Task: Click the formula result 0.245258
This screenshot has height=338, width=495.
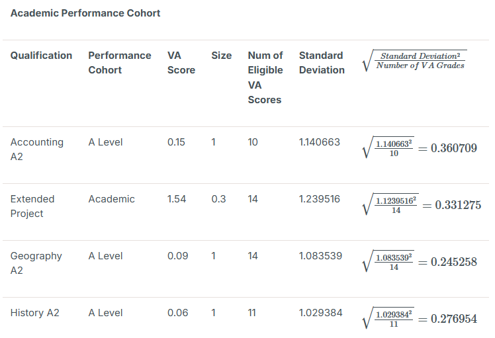Action: pos(453,262)
